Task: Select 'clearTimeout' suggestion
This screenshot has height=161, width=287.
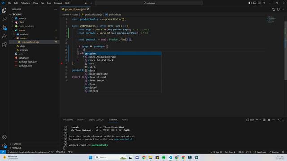Action: pos(123,80)
